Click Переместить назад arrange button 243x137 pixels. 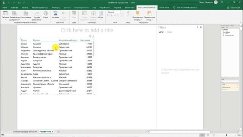(149, 16)
